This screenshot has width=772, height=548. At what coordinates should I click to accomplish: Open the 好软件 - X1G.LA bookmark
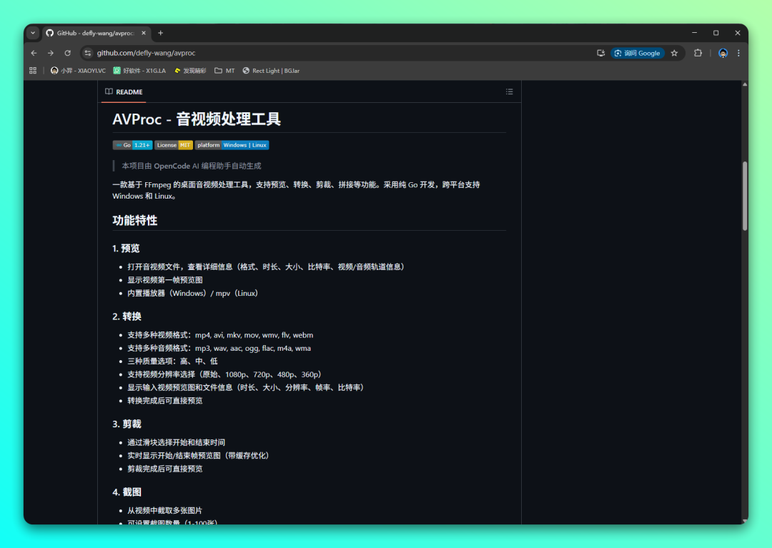139,71
